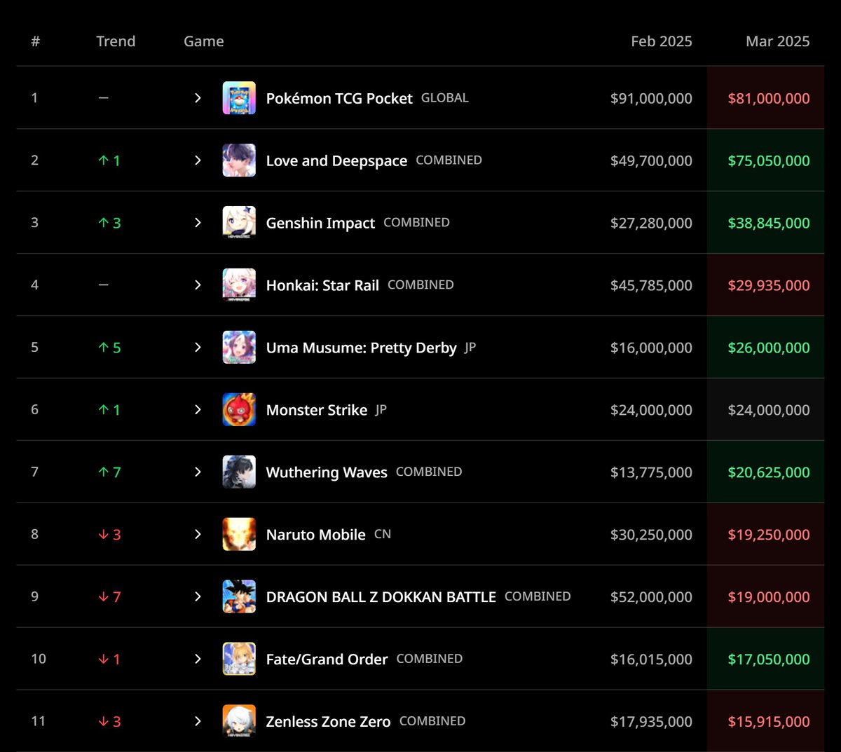Click the Trend column header
This screenshot has width=841, height=752.
pyautogui.click(x=116, y=41)
